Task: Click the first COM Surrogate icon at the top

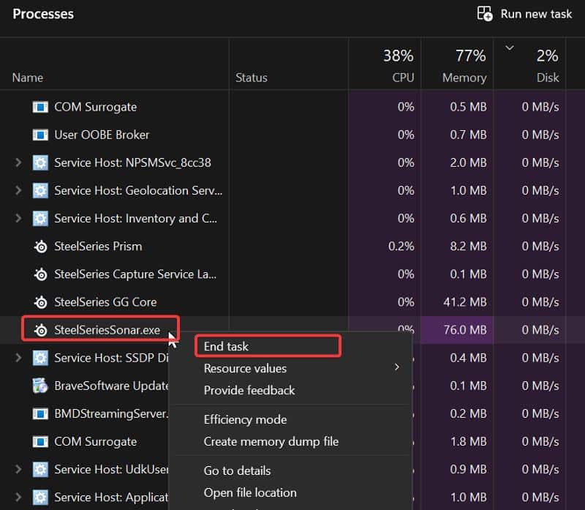Action: [x=40, y=107]
